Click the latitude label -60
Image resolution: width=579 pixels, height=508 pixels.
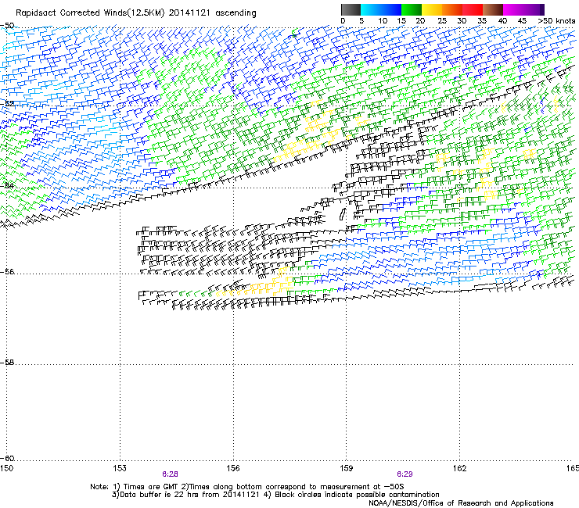coord(7,458)
